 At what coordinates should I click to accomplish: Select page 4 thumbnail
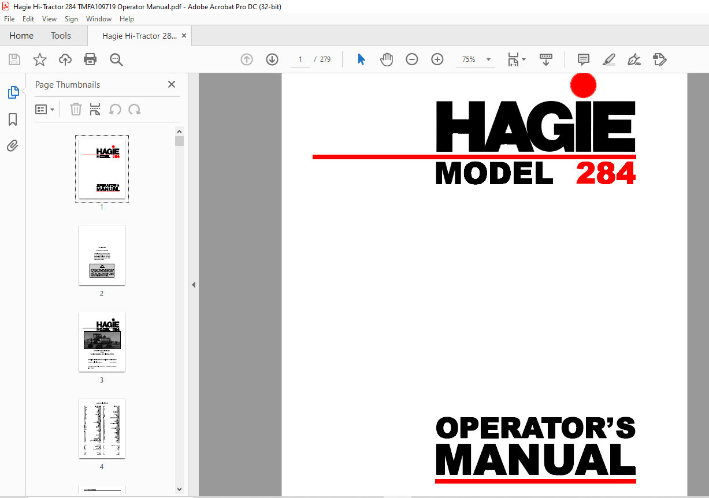(102, 428)
